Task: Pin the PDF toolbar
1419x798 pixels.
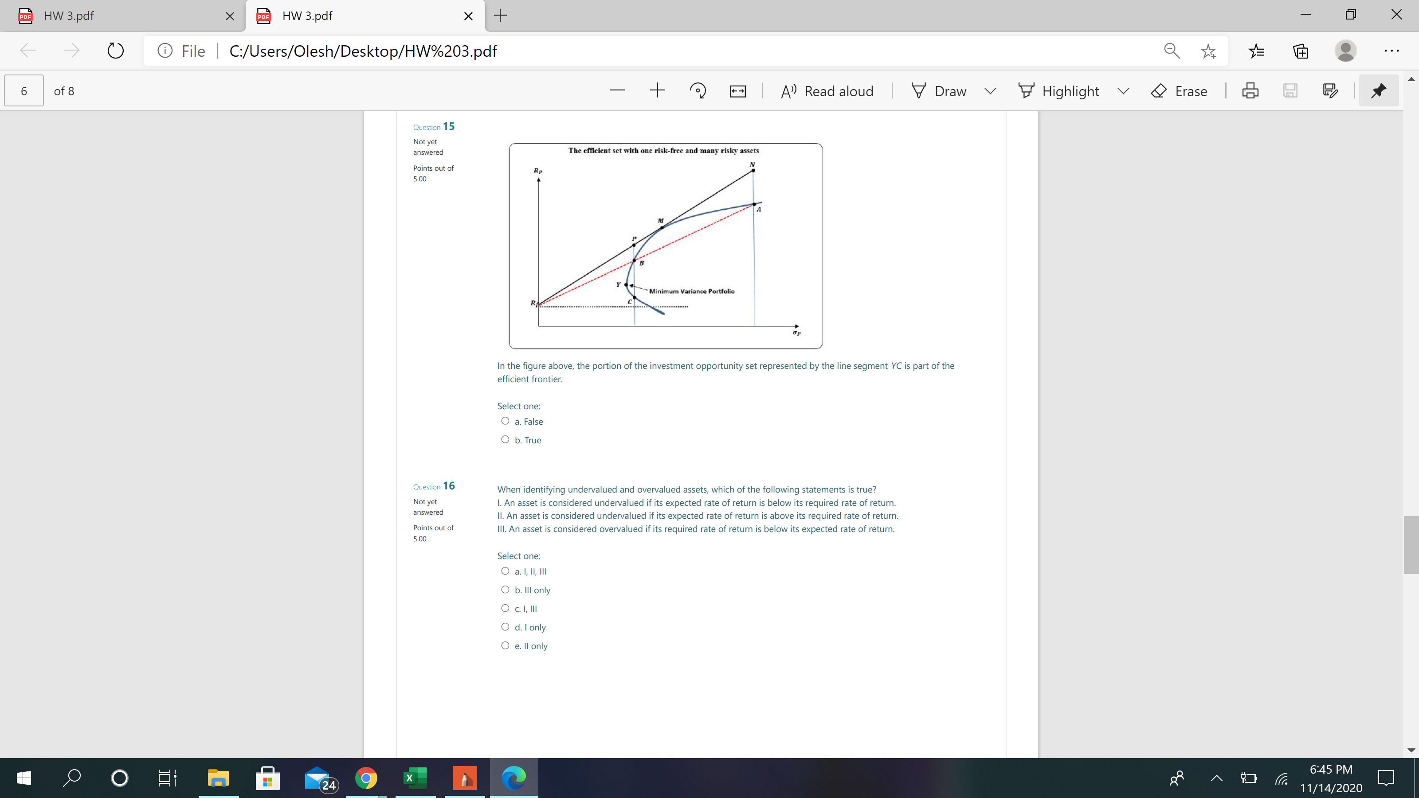Action: [1378, 90]
